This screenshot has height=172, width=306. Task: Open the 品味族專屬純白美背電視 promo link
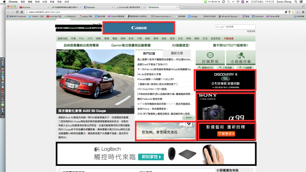[x=81, y=45]
